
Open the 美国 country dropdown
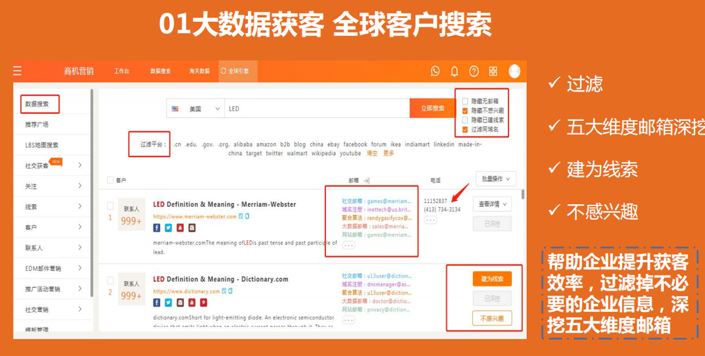[x=196, y=109]
